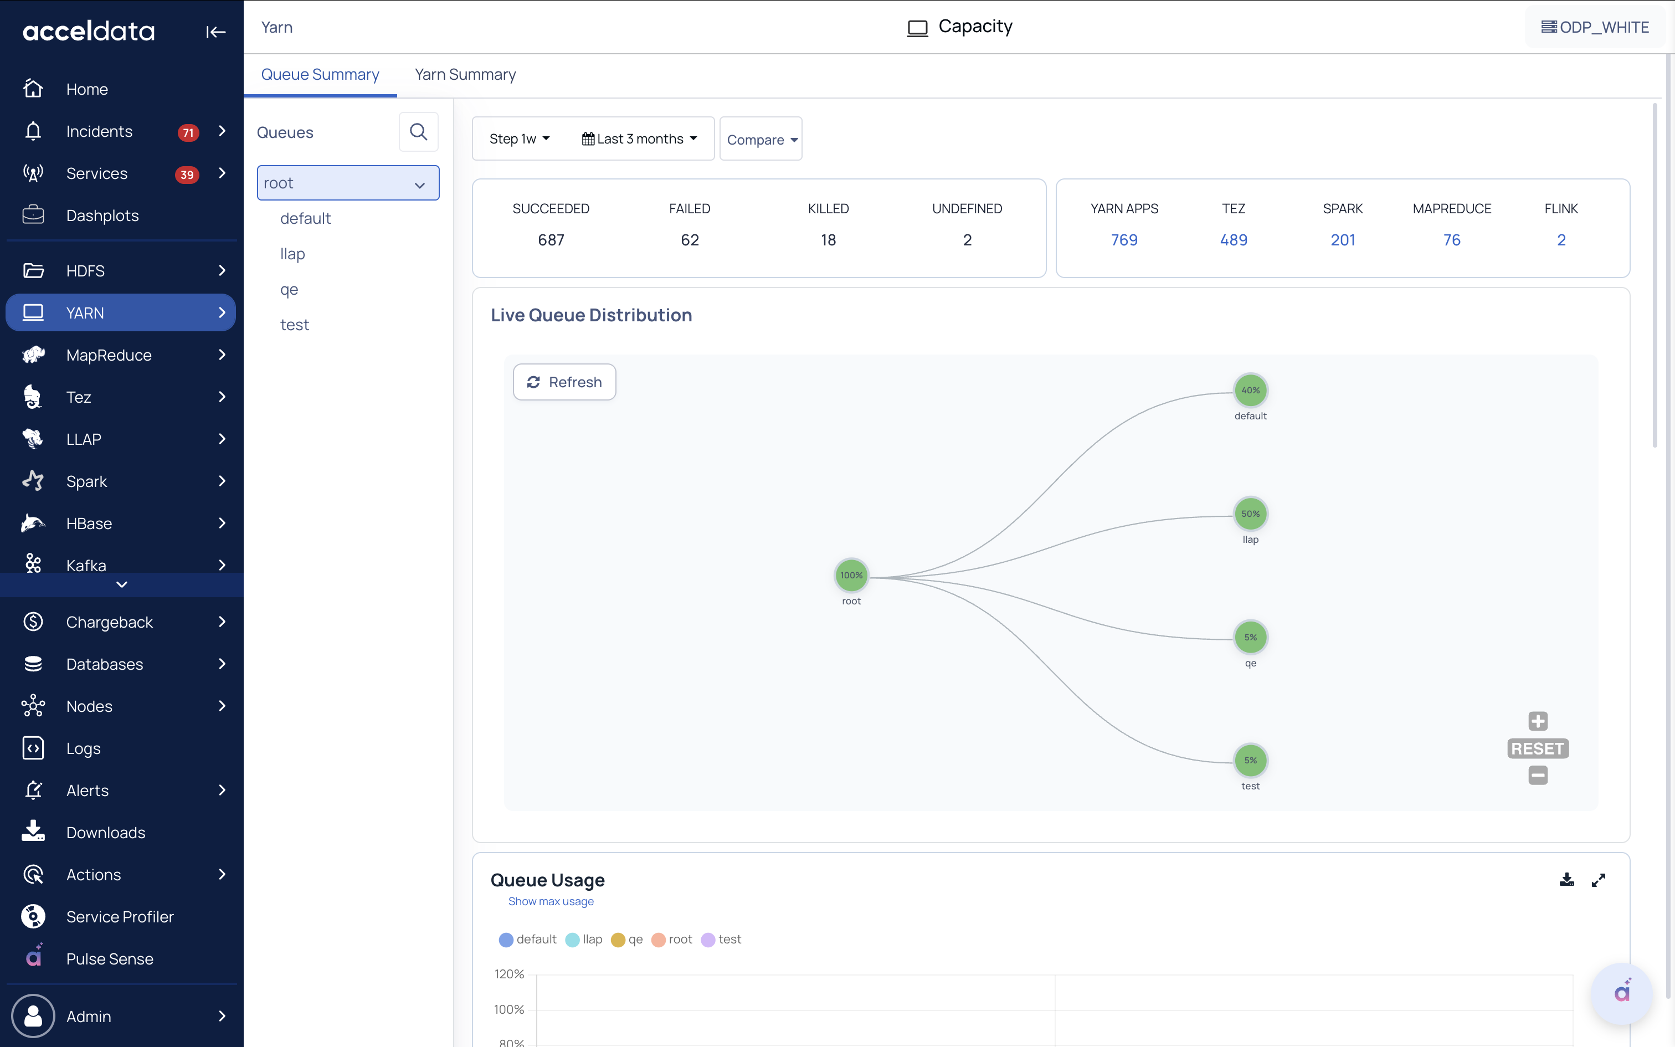Expand Queue Usage chart to fullscreen
Image resolution: width=1675 pixels, height=1047 pixels.
1598,880
